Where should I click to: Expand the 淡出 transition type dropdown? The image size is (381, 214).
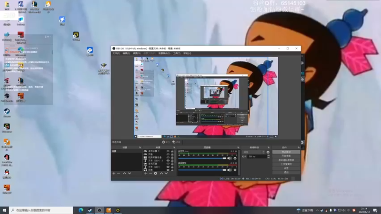(x=254, y=152)
